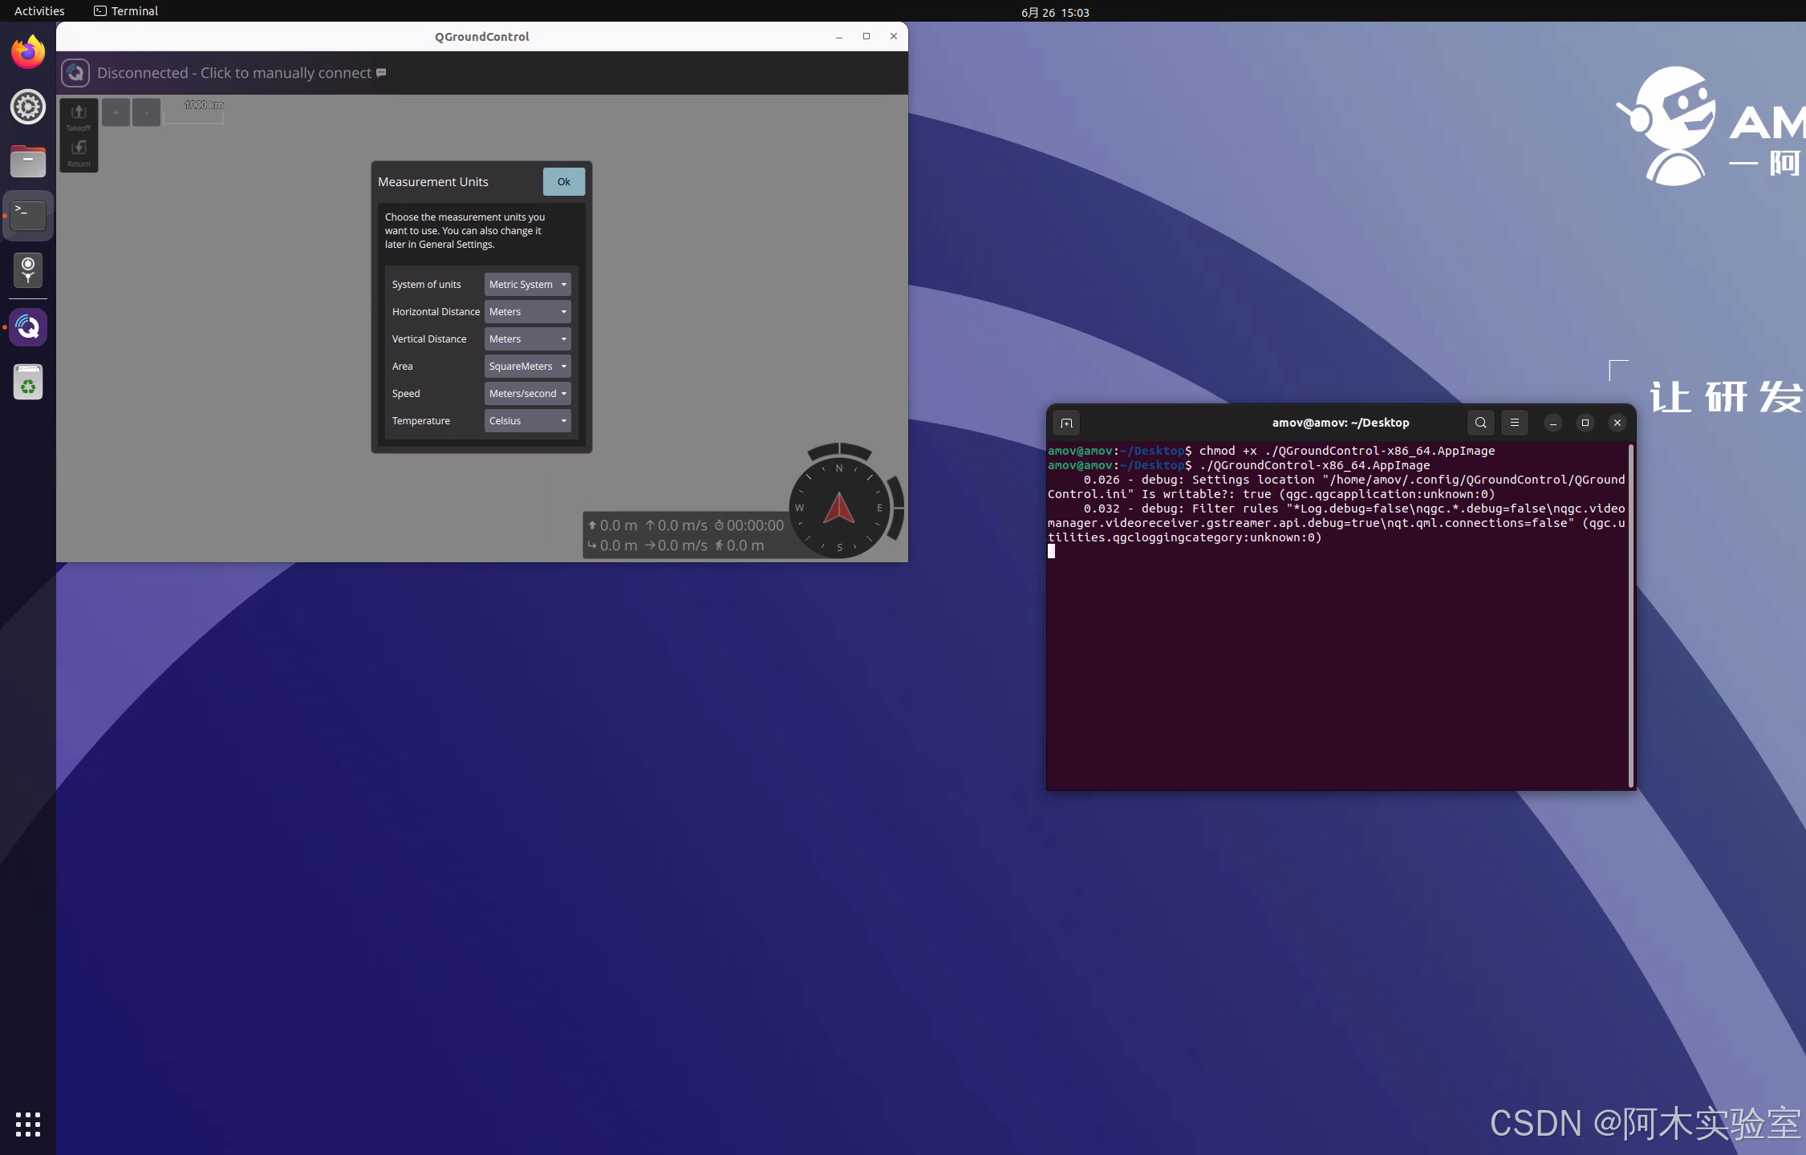
Task: Open the Area units dropdown
Action: pos(527,367)
